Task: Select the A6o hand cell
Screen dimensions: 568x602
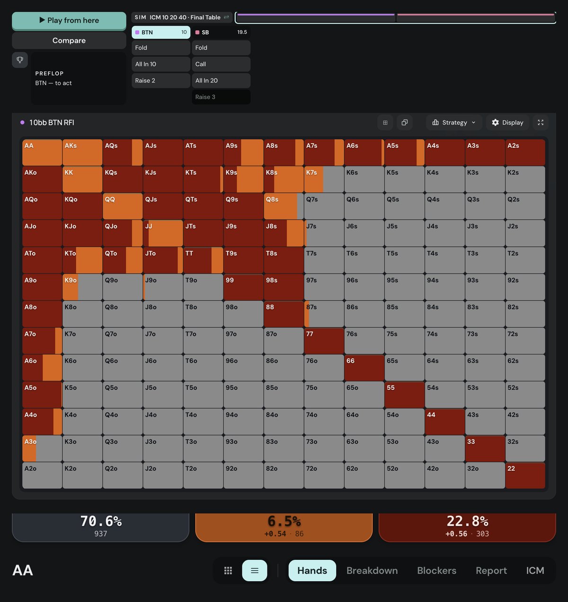Action: pos(42,368)
